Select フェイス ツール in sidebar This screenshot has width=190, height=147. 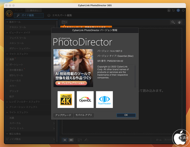click(x=18, y=38)
